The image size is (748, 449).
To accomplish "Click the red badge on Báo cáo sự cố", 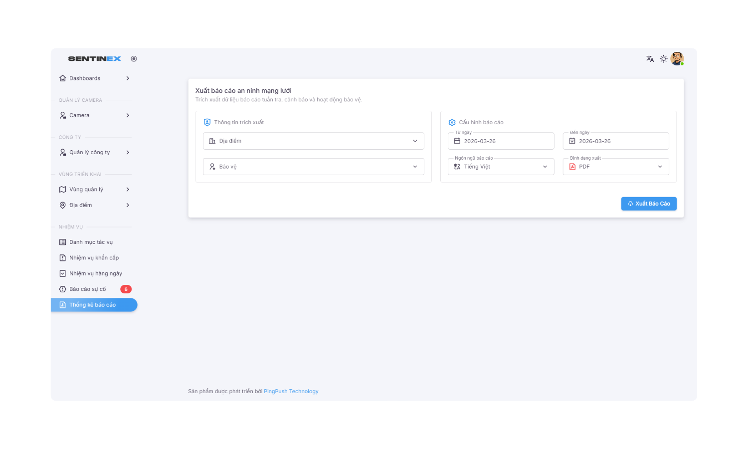I will click(x=126, y=289).
